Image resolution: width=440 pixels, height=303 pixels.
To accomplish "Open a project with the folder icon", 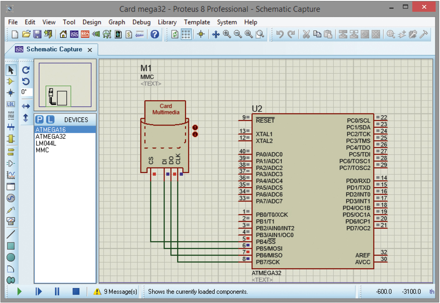I will (x=26, y=34).
